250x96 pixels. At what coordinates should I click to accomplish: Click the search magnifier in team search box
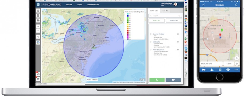179,16
